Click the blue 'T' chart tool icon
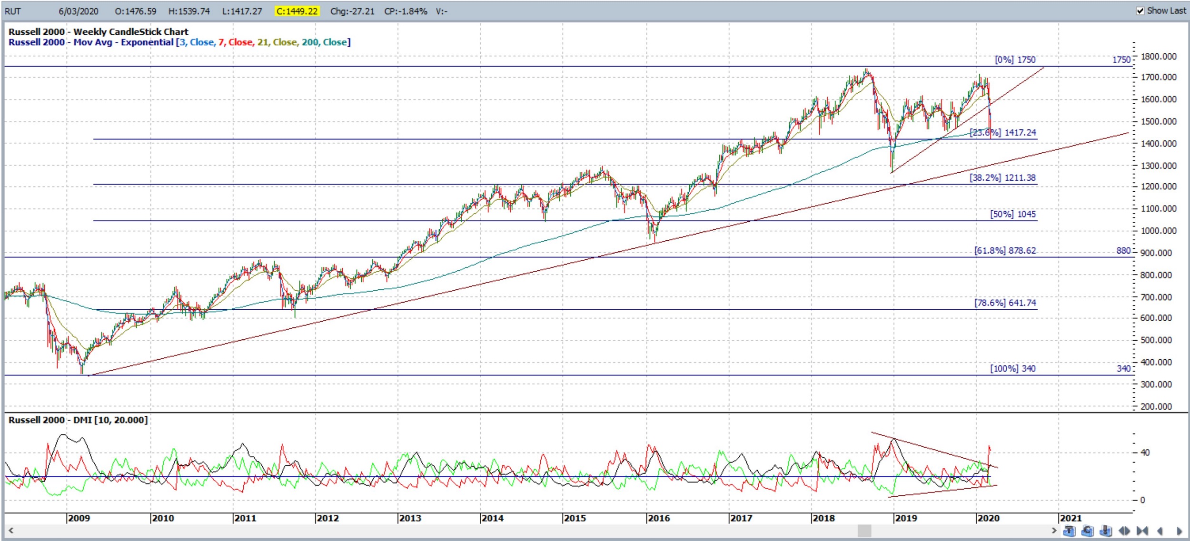Image resolution: width=1190 pixels, height=541 pixels. click(1069, 531)
